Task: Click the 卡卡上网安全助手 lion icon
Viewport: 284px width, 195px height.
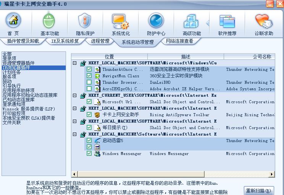Action: tap(97, 115)
